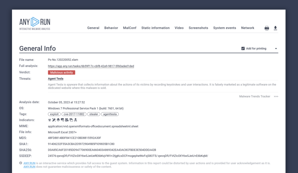Viewport: 298px width, 173px height.
Task: Click the Verdict label
Action: pos(25,73)
